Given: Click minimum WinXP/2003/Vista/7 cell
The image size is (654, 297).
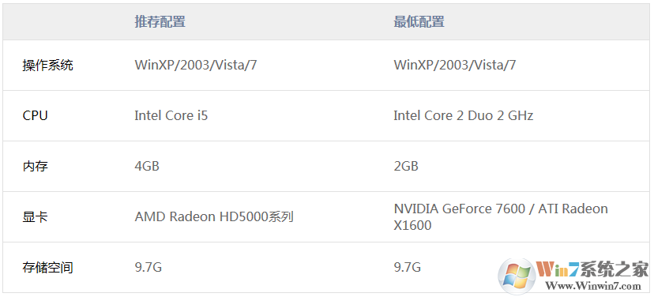Looking at the screenshot, I should click(x=455, y=65).
